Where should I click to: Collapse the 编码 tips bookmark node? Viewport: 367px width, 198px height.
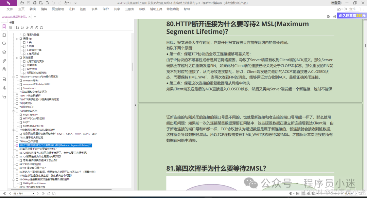[x=17, y=39]
